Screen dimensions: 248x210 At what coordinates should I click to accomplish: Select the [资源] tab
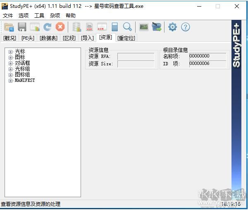click(x=106, y=38)
